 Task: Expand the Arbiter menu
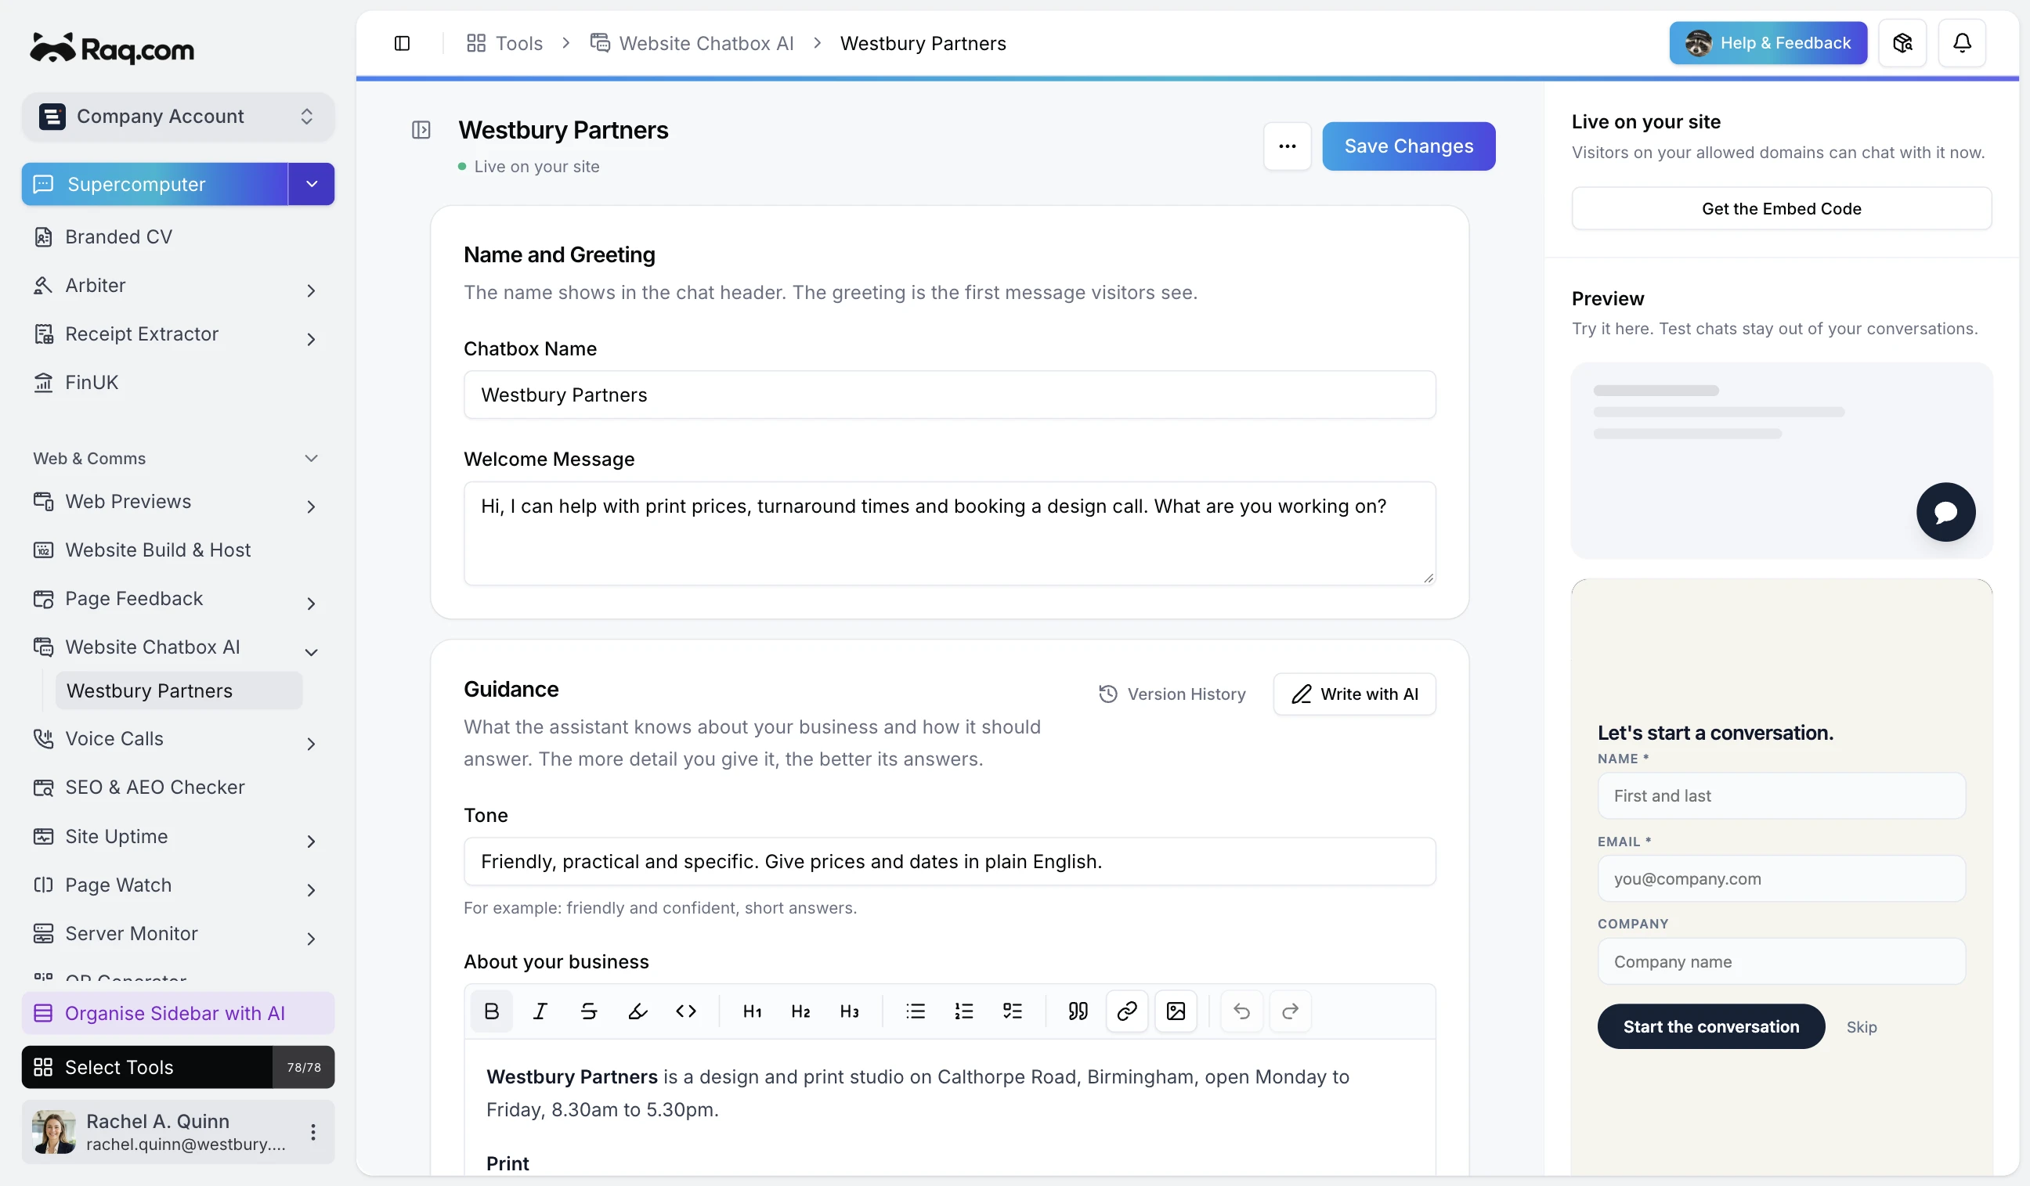(311, 290)
